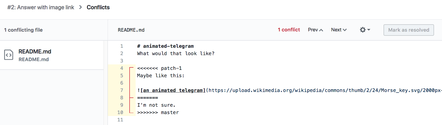Click the red conflict bracket marker at line 4

[x=132, y=68]
